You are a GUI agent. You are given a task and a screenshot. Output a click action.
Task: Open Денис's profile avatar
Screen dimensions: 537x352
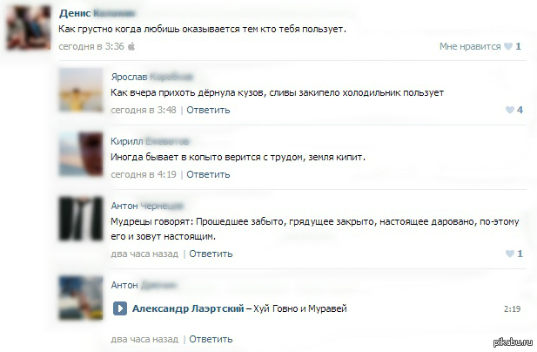coord(29,27)
